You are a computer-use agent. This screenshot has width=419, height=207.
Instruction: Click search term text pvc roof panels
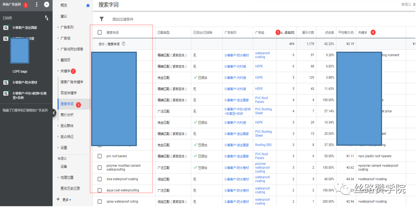tap(117, 156)
